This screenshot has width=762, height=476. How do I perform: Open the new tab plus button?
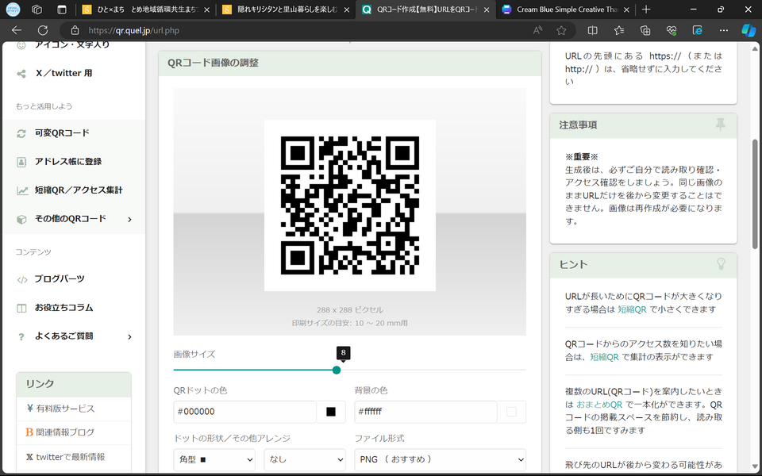click(646, 10)
